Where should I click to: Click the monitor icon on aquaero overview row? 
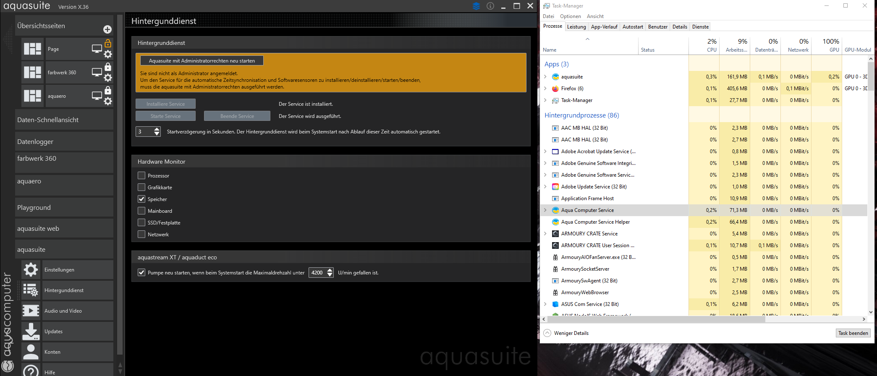click(x=97, y=96)
